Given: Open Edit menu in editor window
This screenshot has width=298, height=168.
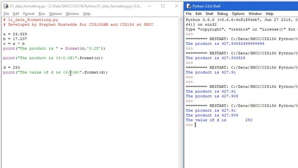Looking at the screenshot, I should (x=16, y=14).
